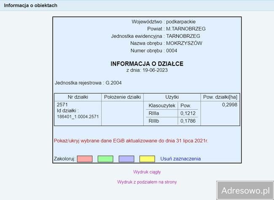
Task: Click the Nr działki column header
Action: pos(78,97)
